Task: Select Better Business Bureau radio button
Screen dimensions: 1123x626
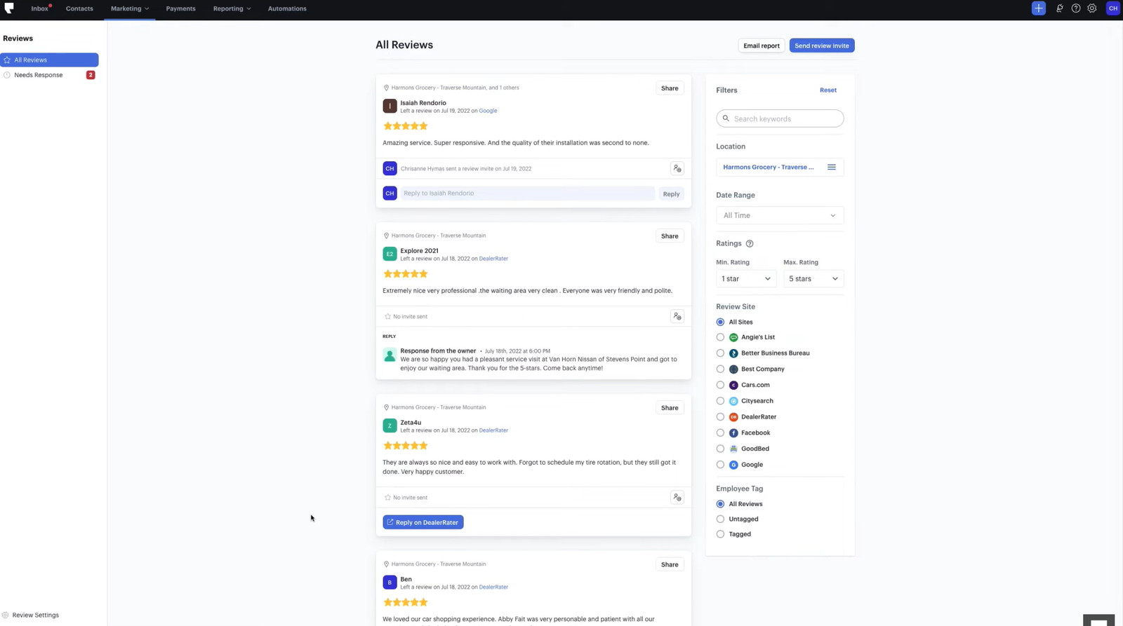Action: [720, 353]
